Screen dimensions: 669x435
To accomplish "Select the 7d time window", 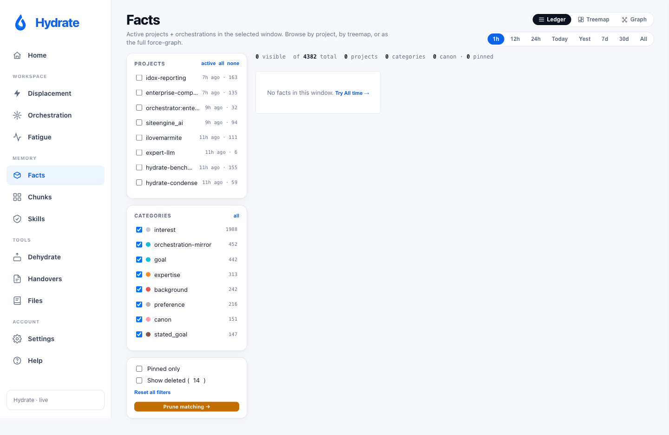I will coord(605,39).
